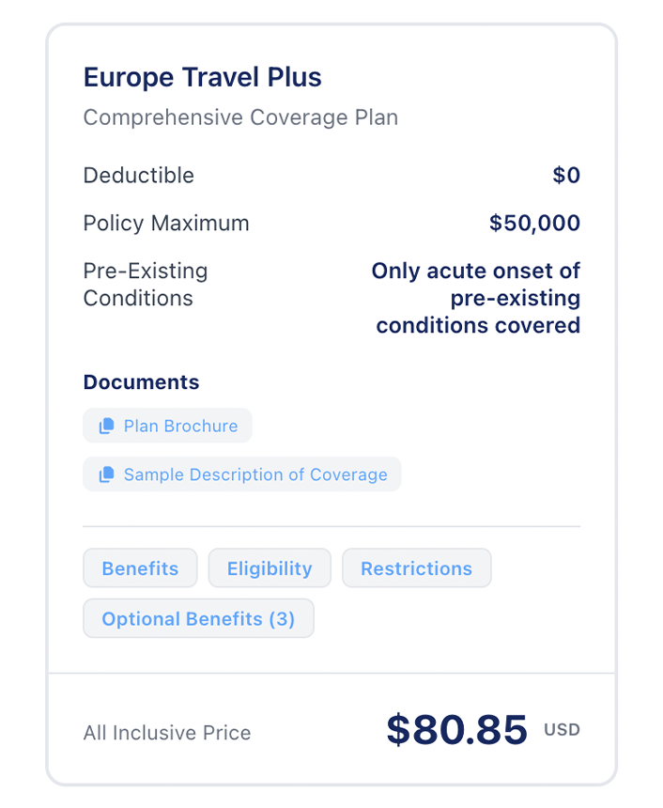
Task: Click the Plan Brochure document icon
Action: (x=107, y=426)
